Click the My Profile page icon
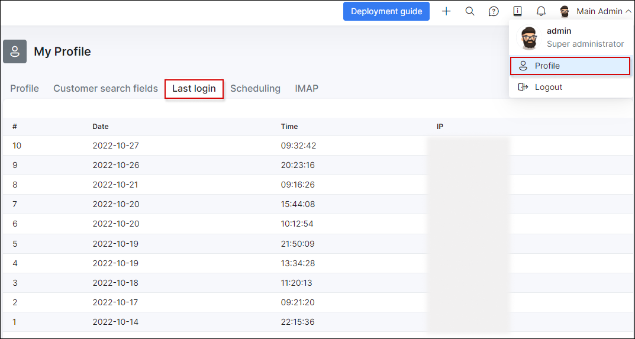The height and width of the screenshot is (339, 635). click(x=15, y=51)
